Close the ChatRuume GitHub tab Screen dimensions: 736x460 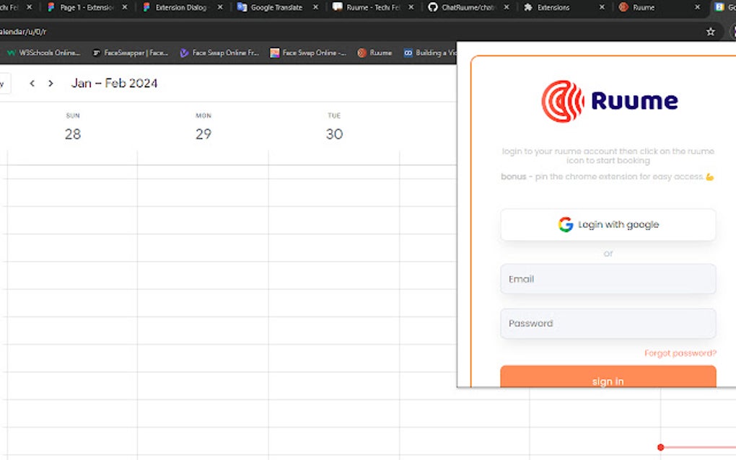click(506, 7)
